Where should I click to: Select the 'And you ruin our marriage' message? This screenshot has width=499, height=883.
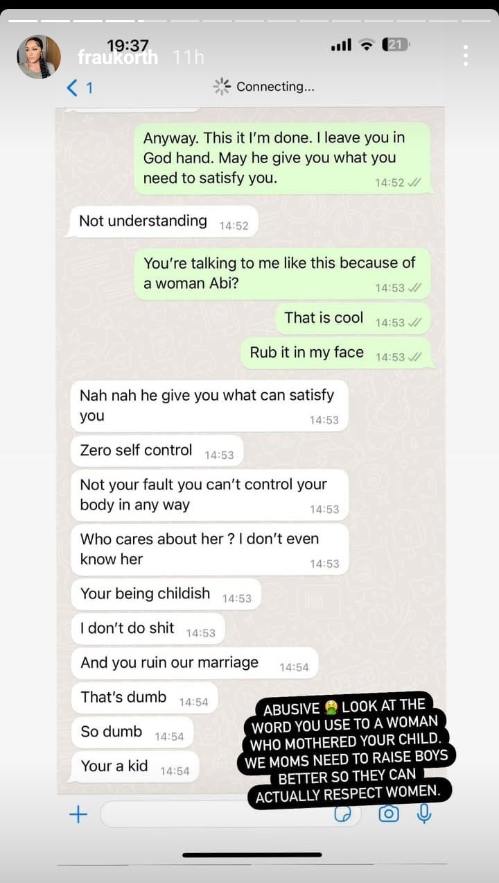194,664
